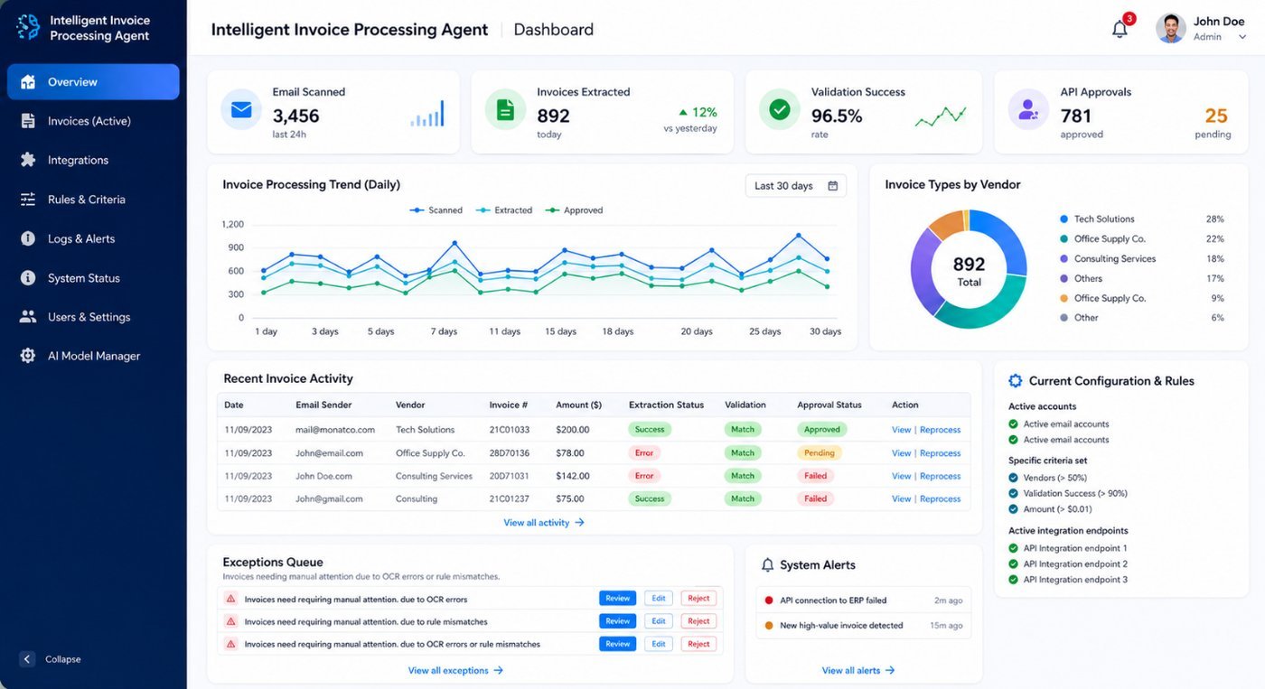The image size is (1265, 689).
Task: Open the View all activity link
Action: (544, 523)
